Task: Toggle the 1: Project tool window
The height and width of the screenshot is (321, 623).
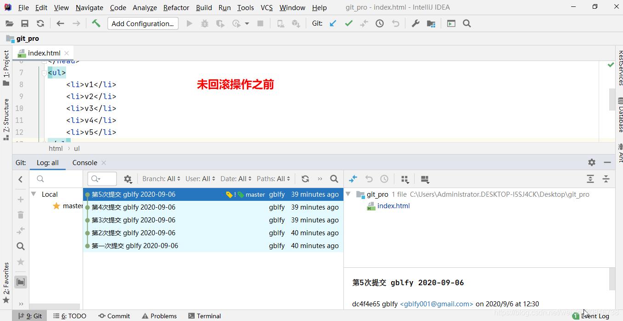Action: pyautogui.click(x=6, y=68)
